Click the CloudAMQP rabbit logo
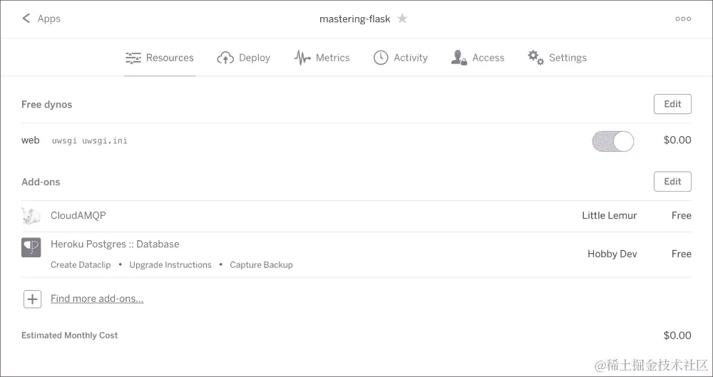Image resolution: width=713 pixels, height=377 pixels. point(31,215)
